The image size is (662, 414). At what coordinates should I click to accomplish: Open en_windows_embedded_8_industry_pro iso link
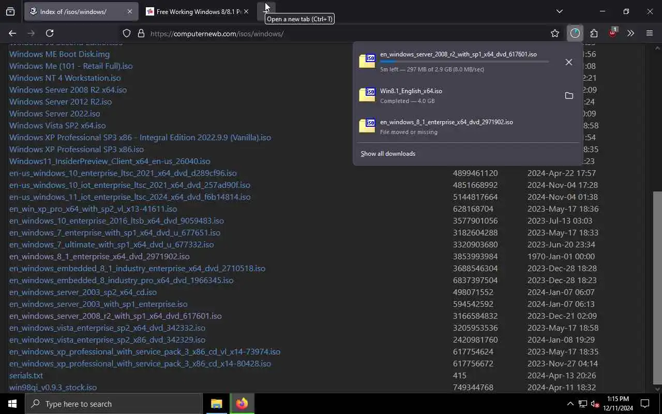[x=121, y=280]
